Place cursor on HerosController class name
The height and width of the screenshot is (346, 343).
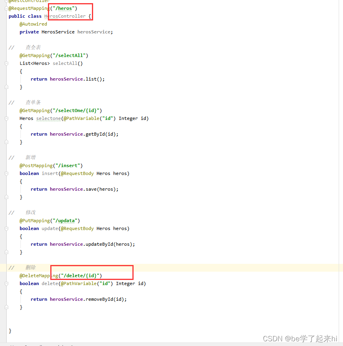65,16
